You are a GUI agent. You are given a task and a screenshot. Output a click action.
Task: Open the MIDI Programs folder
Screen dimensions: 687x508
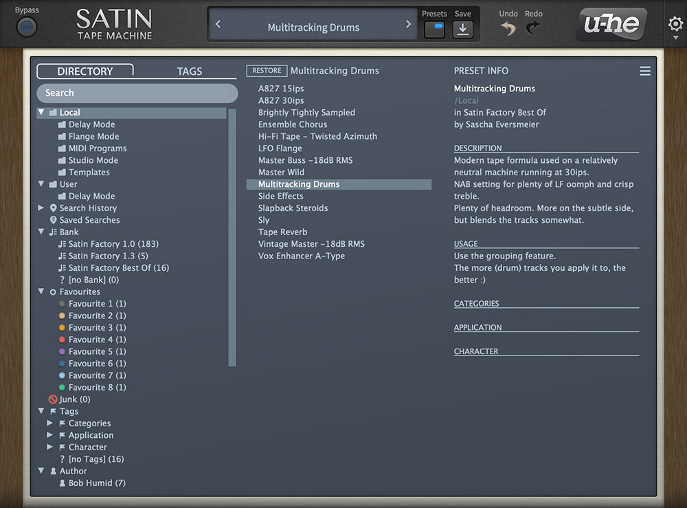point(93,148)
